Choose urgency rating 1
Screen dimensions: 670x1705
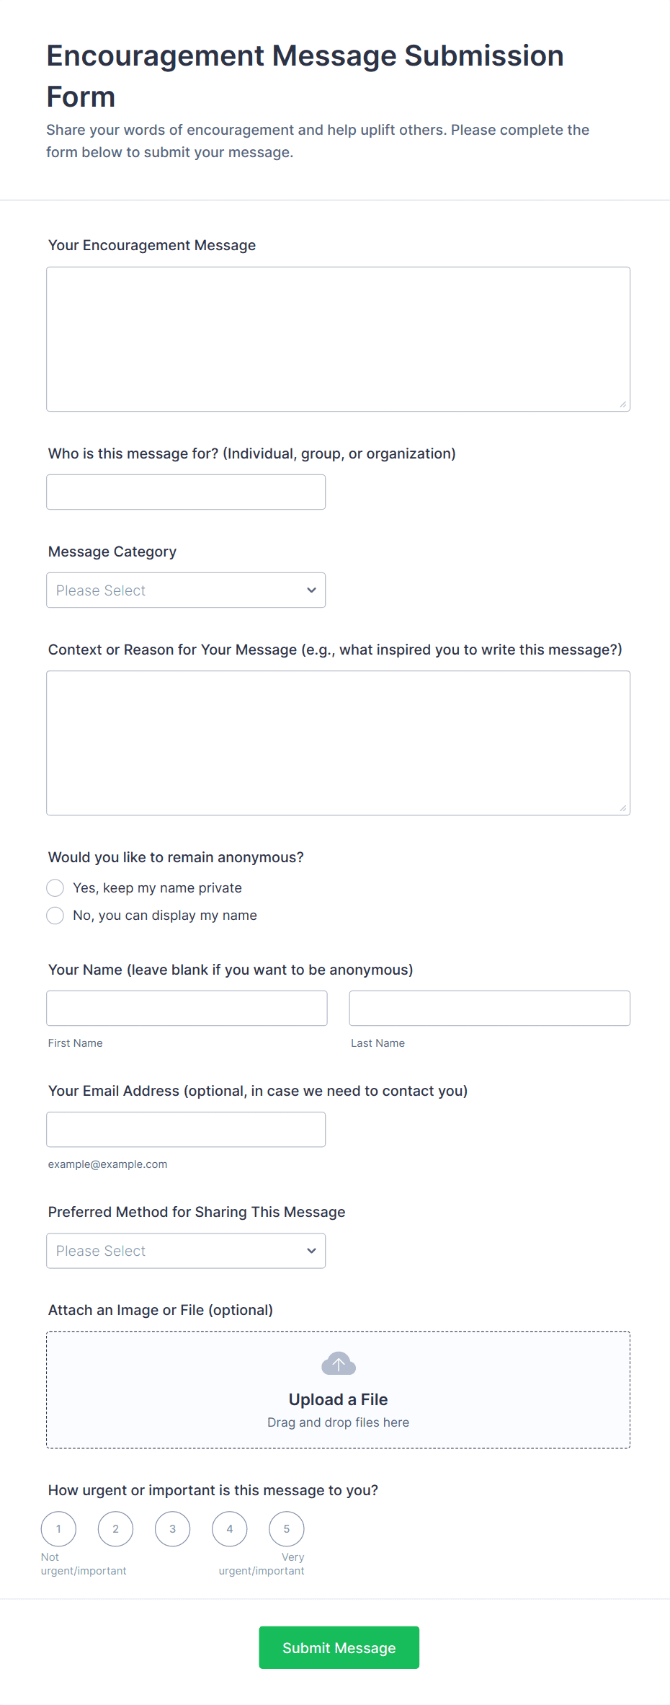coord(58,1528)
